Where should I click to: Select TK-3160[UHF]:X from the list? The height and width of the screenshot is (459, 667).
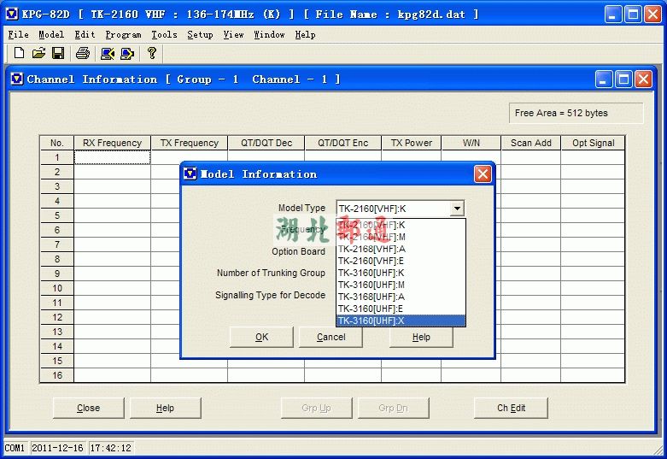tap(401, 321)
